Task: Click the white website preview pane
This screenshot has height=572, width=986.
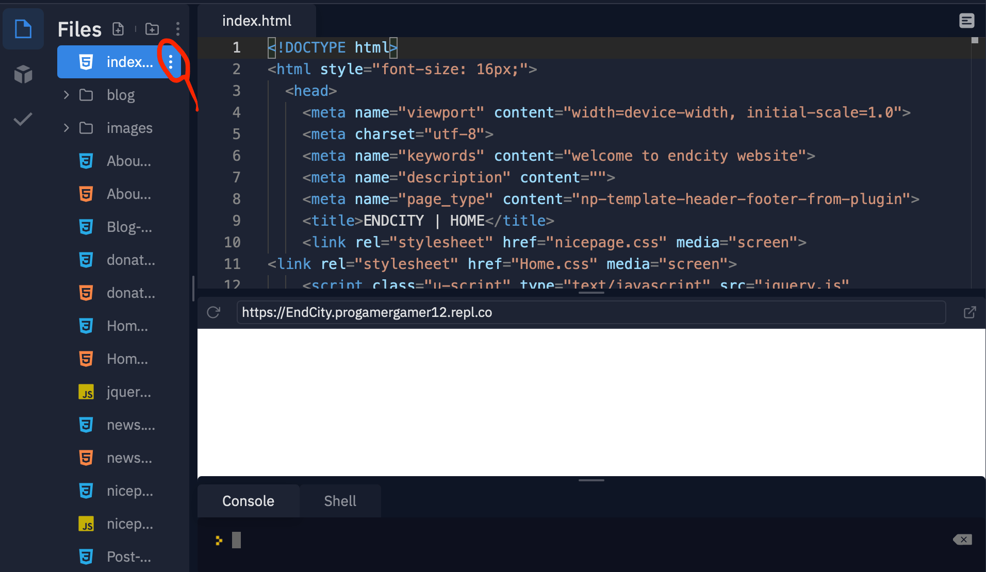Action: pos(591,402)
